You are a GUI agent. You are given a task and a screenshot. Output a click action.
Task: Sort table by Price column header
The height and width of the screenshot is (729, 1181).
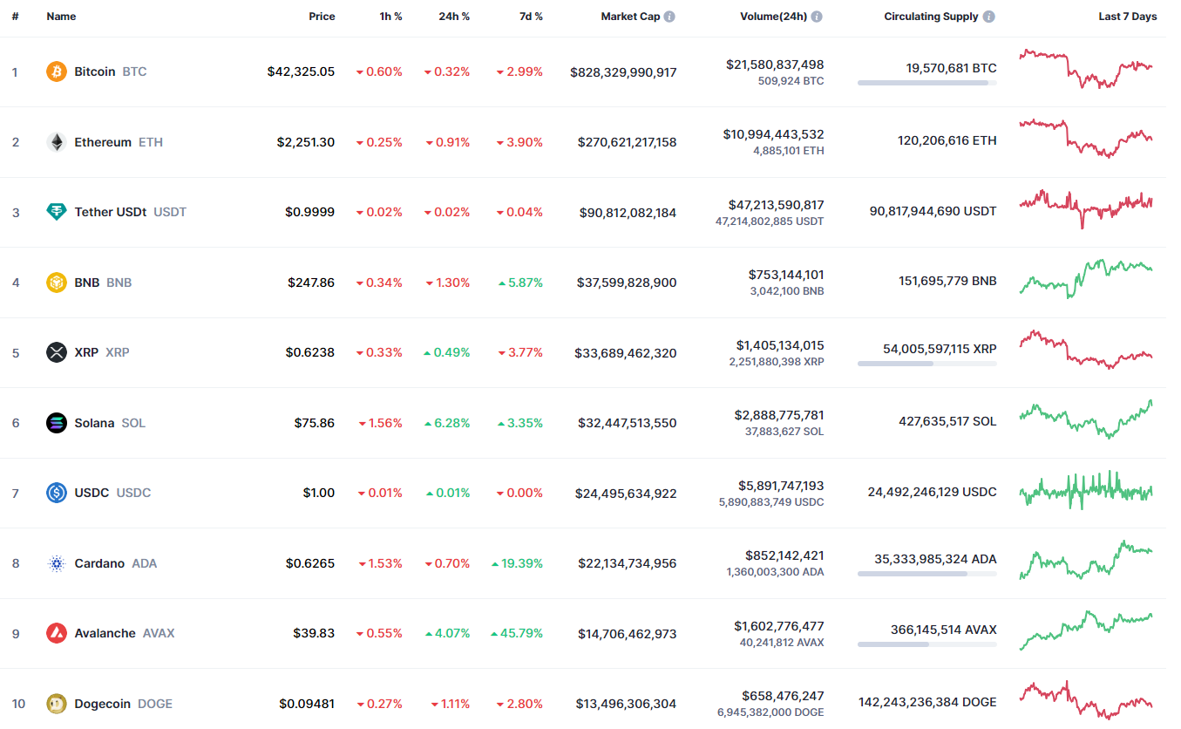click(x=322, y=17)
